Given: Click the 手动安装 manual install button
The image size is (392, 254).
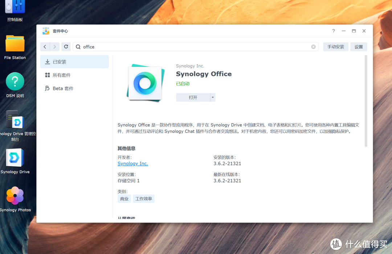Looking at the screenshot, I should coord(335,47).
